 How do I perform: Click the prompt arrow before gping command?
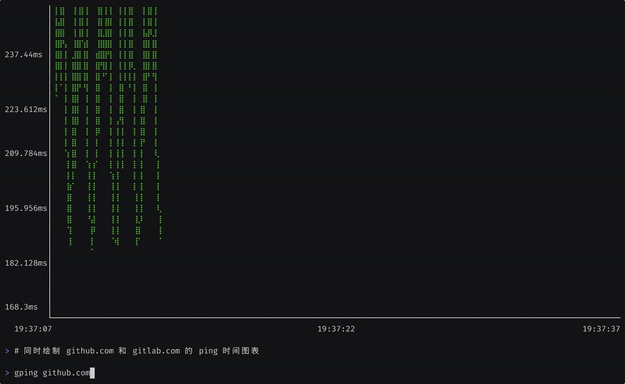tap(7, 373)
